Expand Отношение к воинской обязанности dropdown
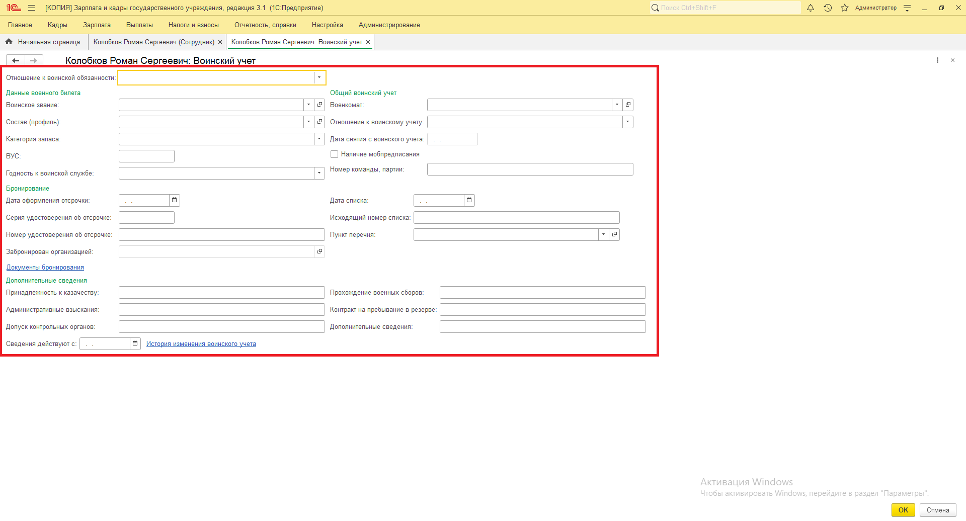 319,78
